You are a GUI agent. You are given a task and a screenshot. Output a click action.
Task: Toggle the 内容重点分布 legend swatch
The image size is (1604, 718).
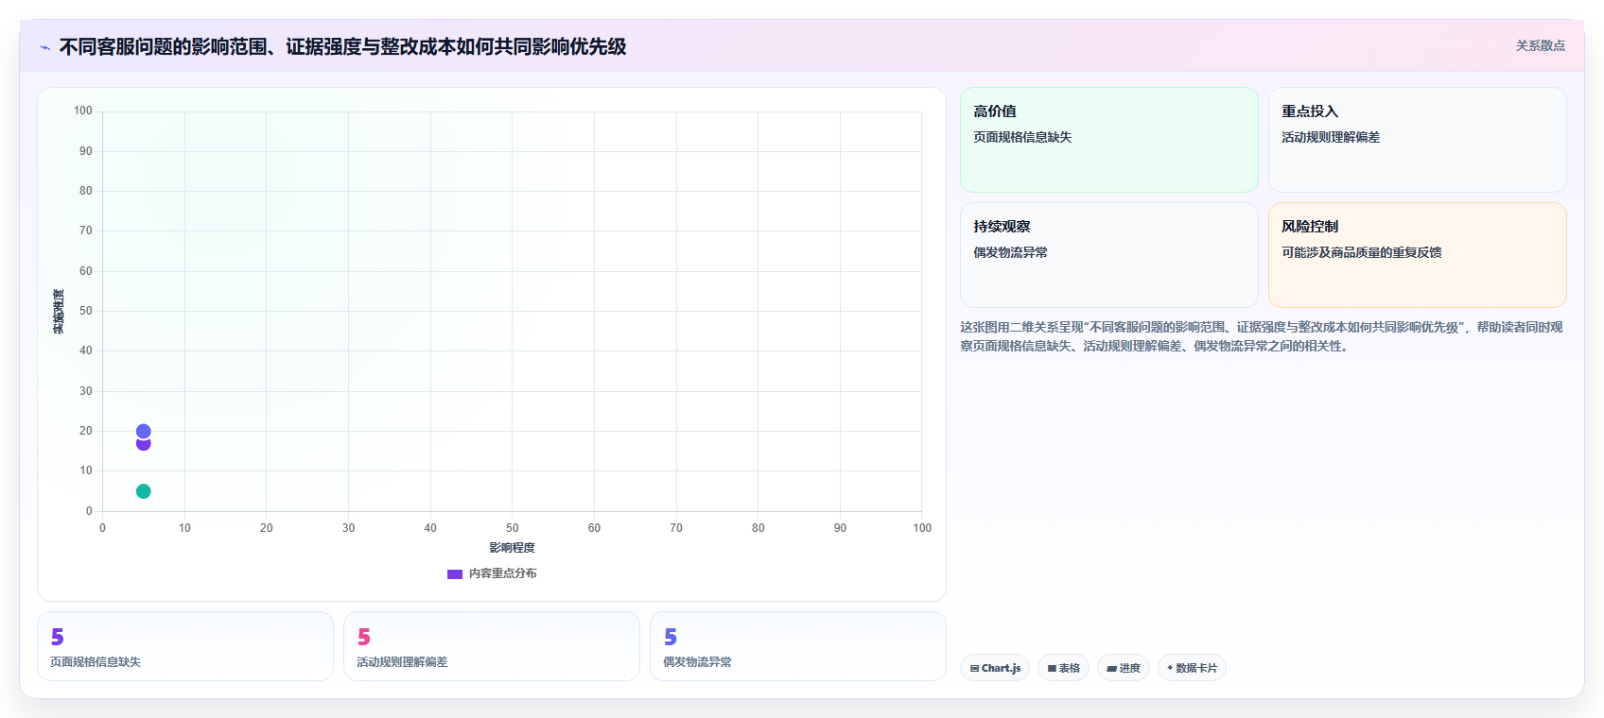[x=455, y=573]
